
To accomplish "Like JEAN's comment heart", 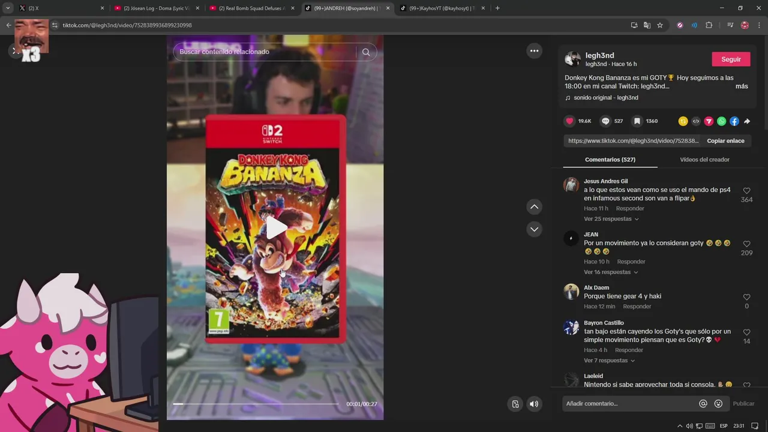I will [746, 244].
